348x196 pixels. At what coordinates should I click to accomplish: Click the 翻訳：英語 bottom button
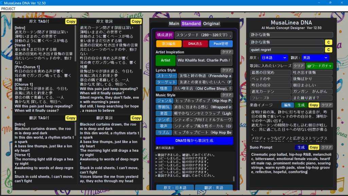click(214, 188)
